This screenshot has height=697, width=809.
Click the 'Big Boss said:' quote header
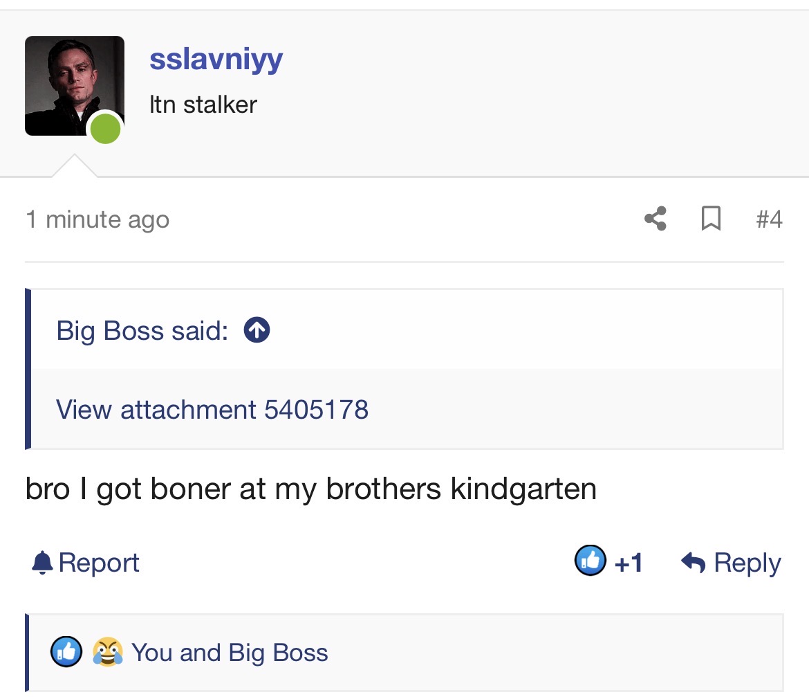pyautogui.click(x=142, y=330)
